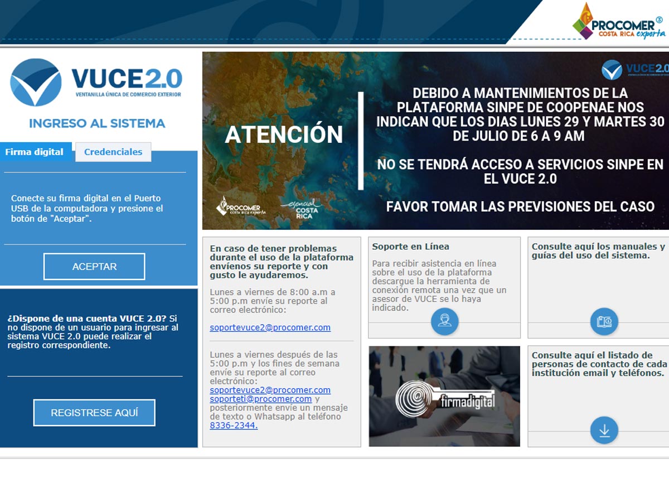Open the manuals and guides book icon
669x502 pixels.
coord(604,321)
